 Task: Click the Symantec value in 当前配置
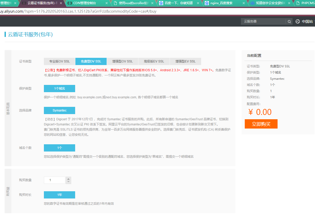coord(277,79)
